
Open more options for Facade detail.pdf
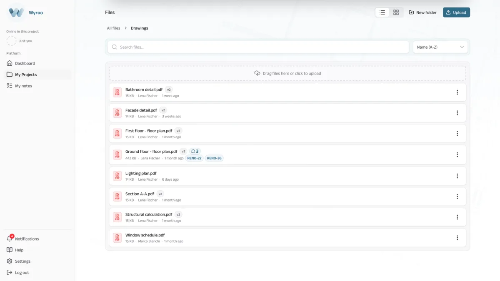(457, 113)
